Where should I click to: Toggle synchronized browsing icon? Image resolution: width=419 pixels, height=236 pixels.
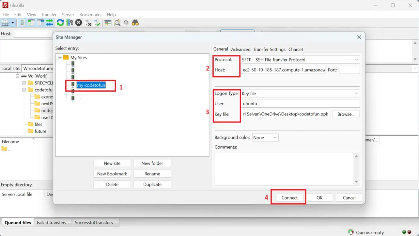126,22
